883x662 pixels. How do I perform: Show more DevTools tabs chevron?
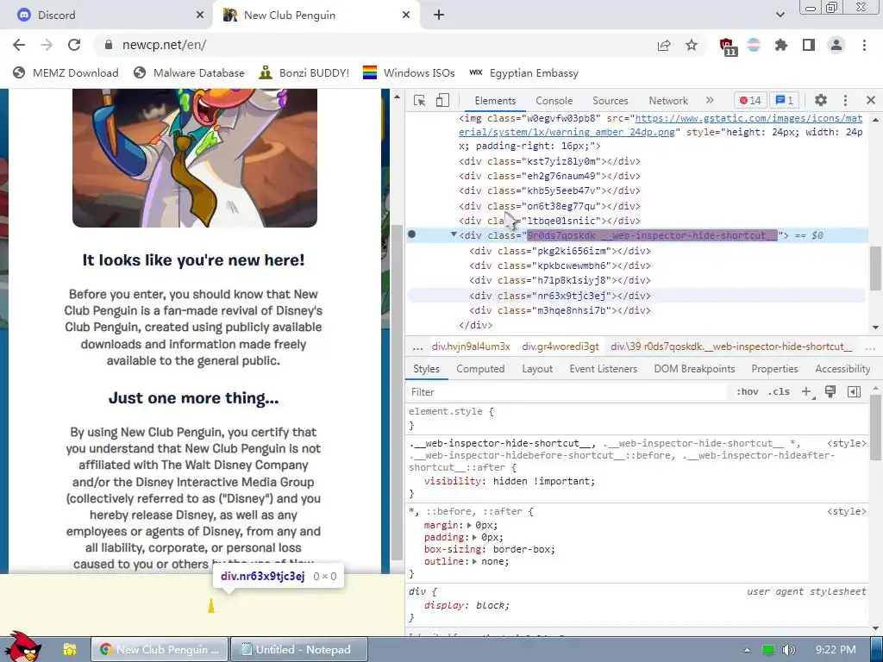tap(710, 100)
